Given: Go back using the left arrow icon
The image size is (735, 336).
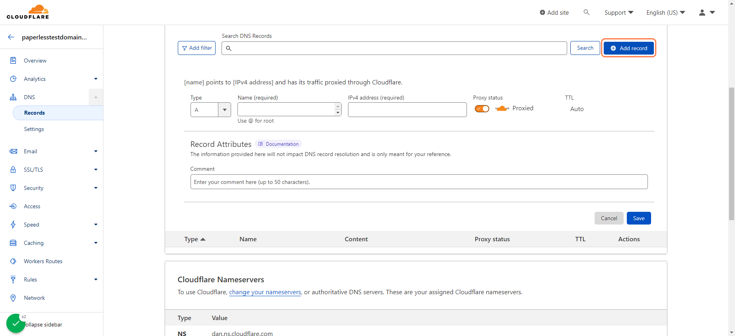Looking at the screenshot, I should tap(11, 37).
